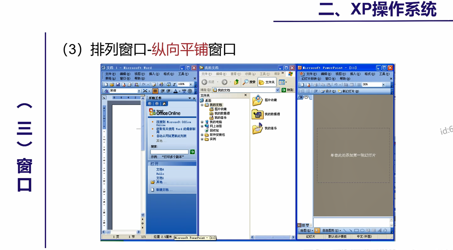Open Word's 格式 menu

click(x=168, y=74)
